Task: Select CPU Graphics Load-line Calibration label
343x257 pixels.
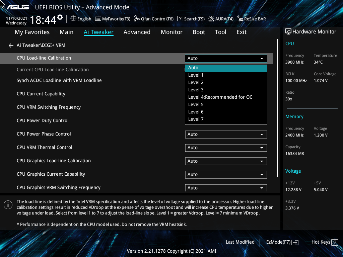Action: 54,161
